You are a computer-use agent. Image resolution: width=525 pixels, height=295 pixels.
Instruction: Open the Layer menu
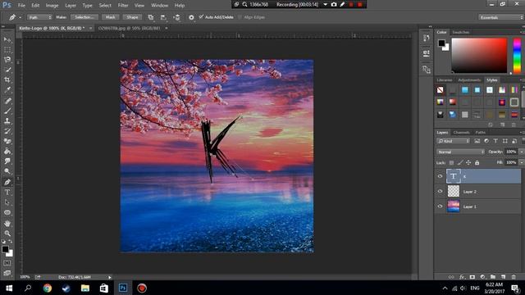pos(71,6)
